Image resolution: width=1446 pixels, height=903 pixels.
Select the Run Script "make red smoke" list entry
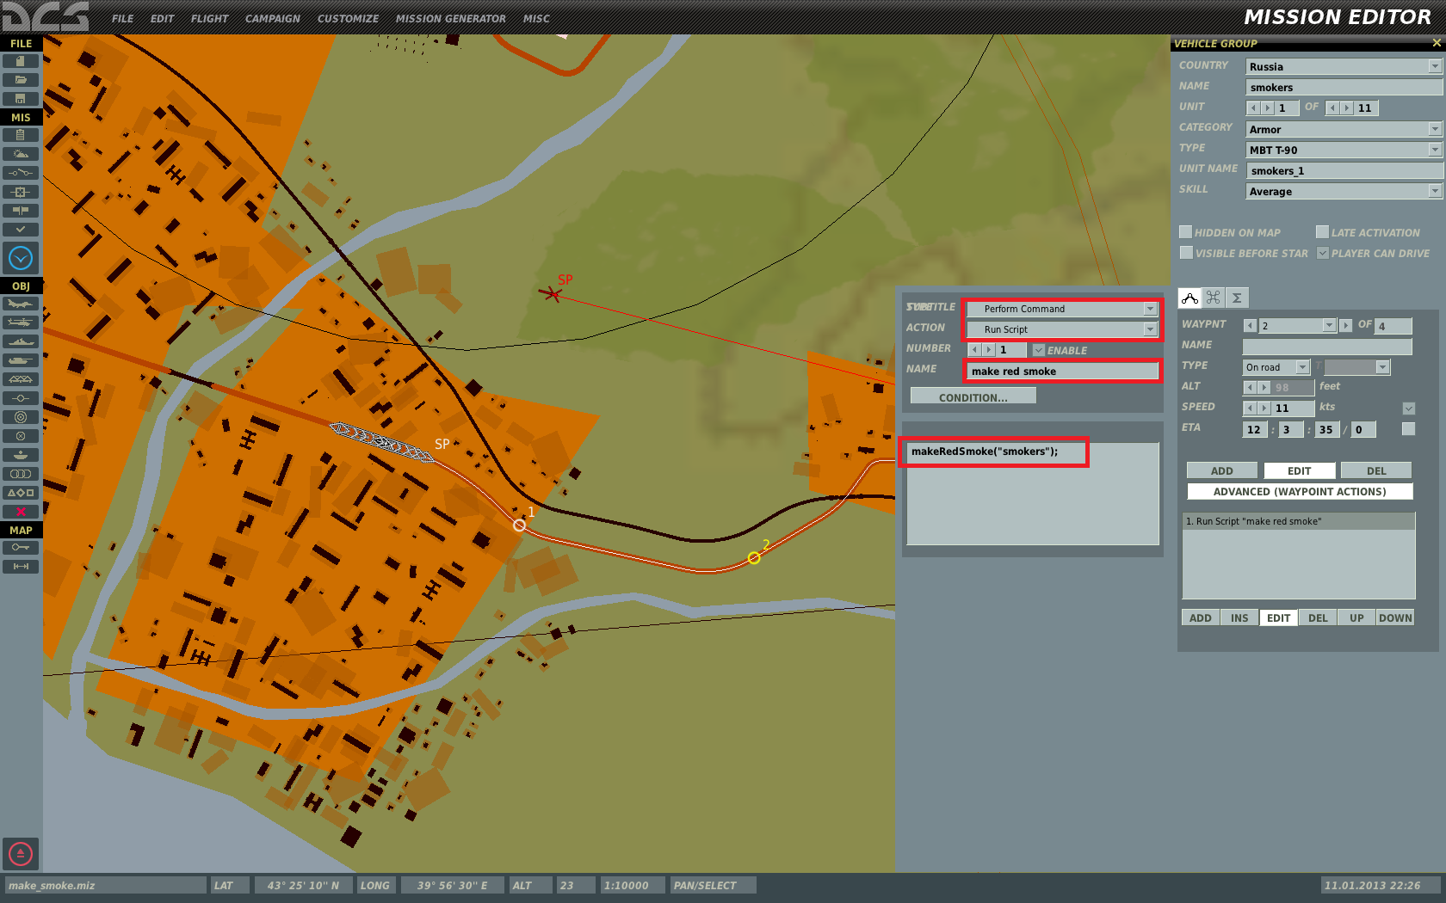point(1298,521)
